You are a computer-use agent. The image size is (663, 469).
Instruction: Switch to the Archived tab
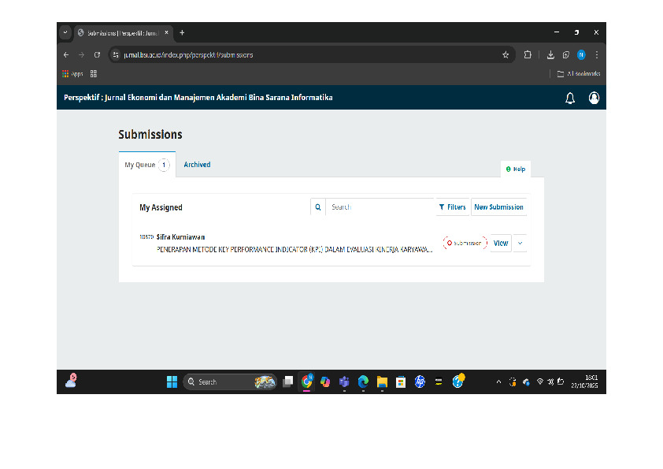(197, 165)
